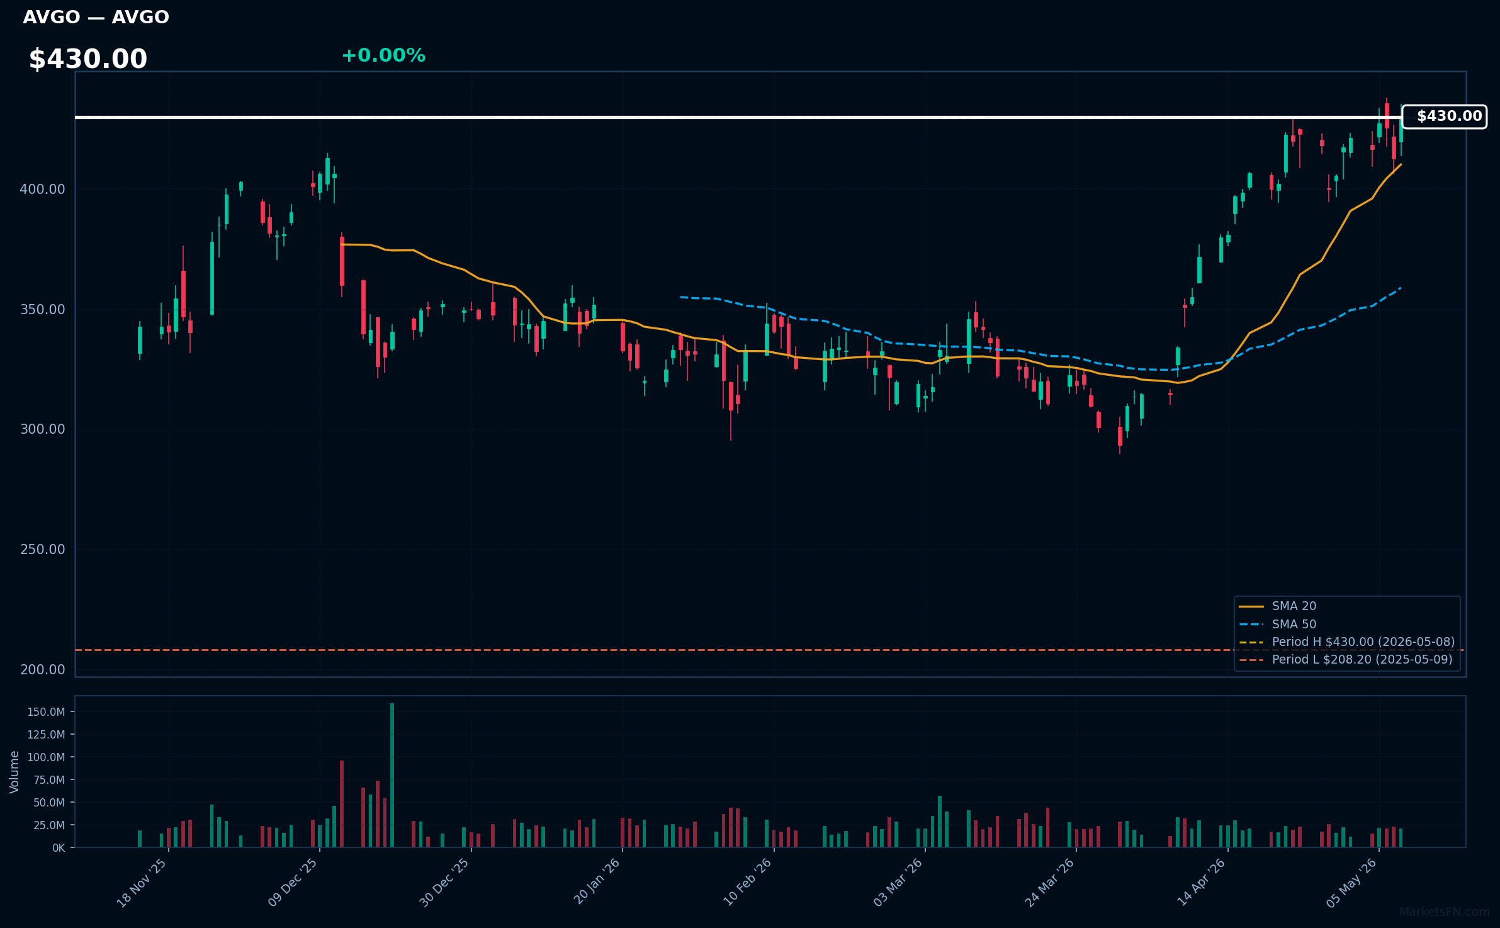Click the large $430.00 price heading
Image resolution: width=1500 pixels, height=928 pixels.
click(88, 59)
